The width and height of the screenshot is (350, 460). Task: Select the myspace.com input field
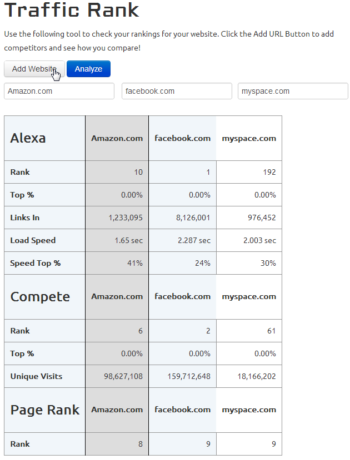click(292, 91)
